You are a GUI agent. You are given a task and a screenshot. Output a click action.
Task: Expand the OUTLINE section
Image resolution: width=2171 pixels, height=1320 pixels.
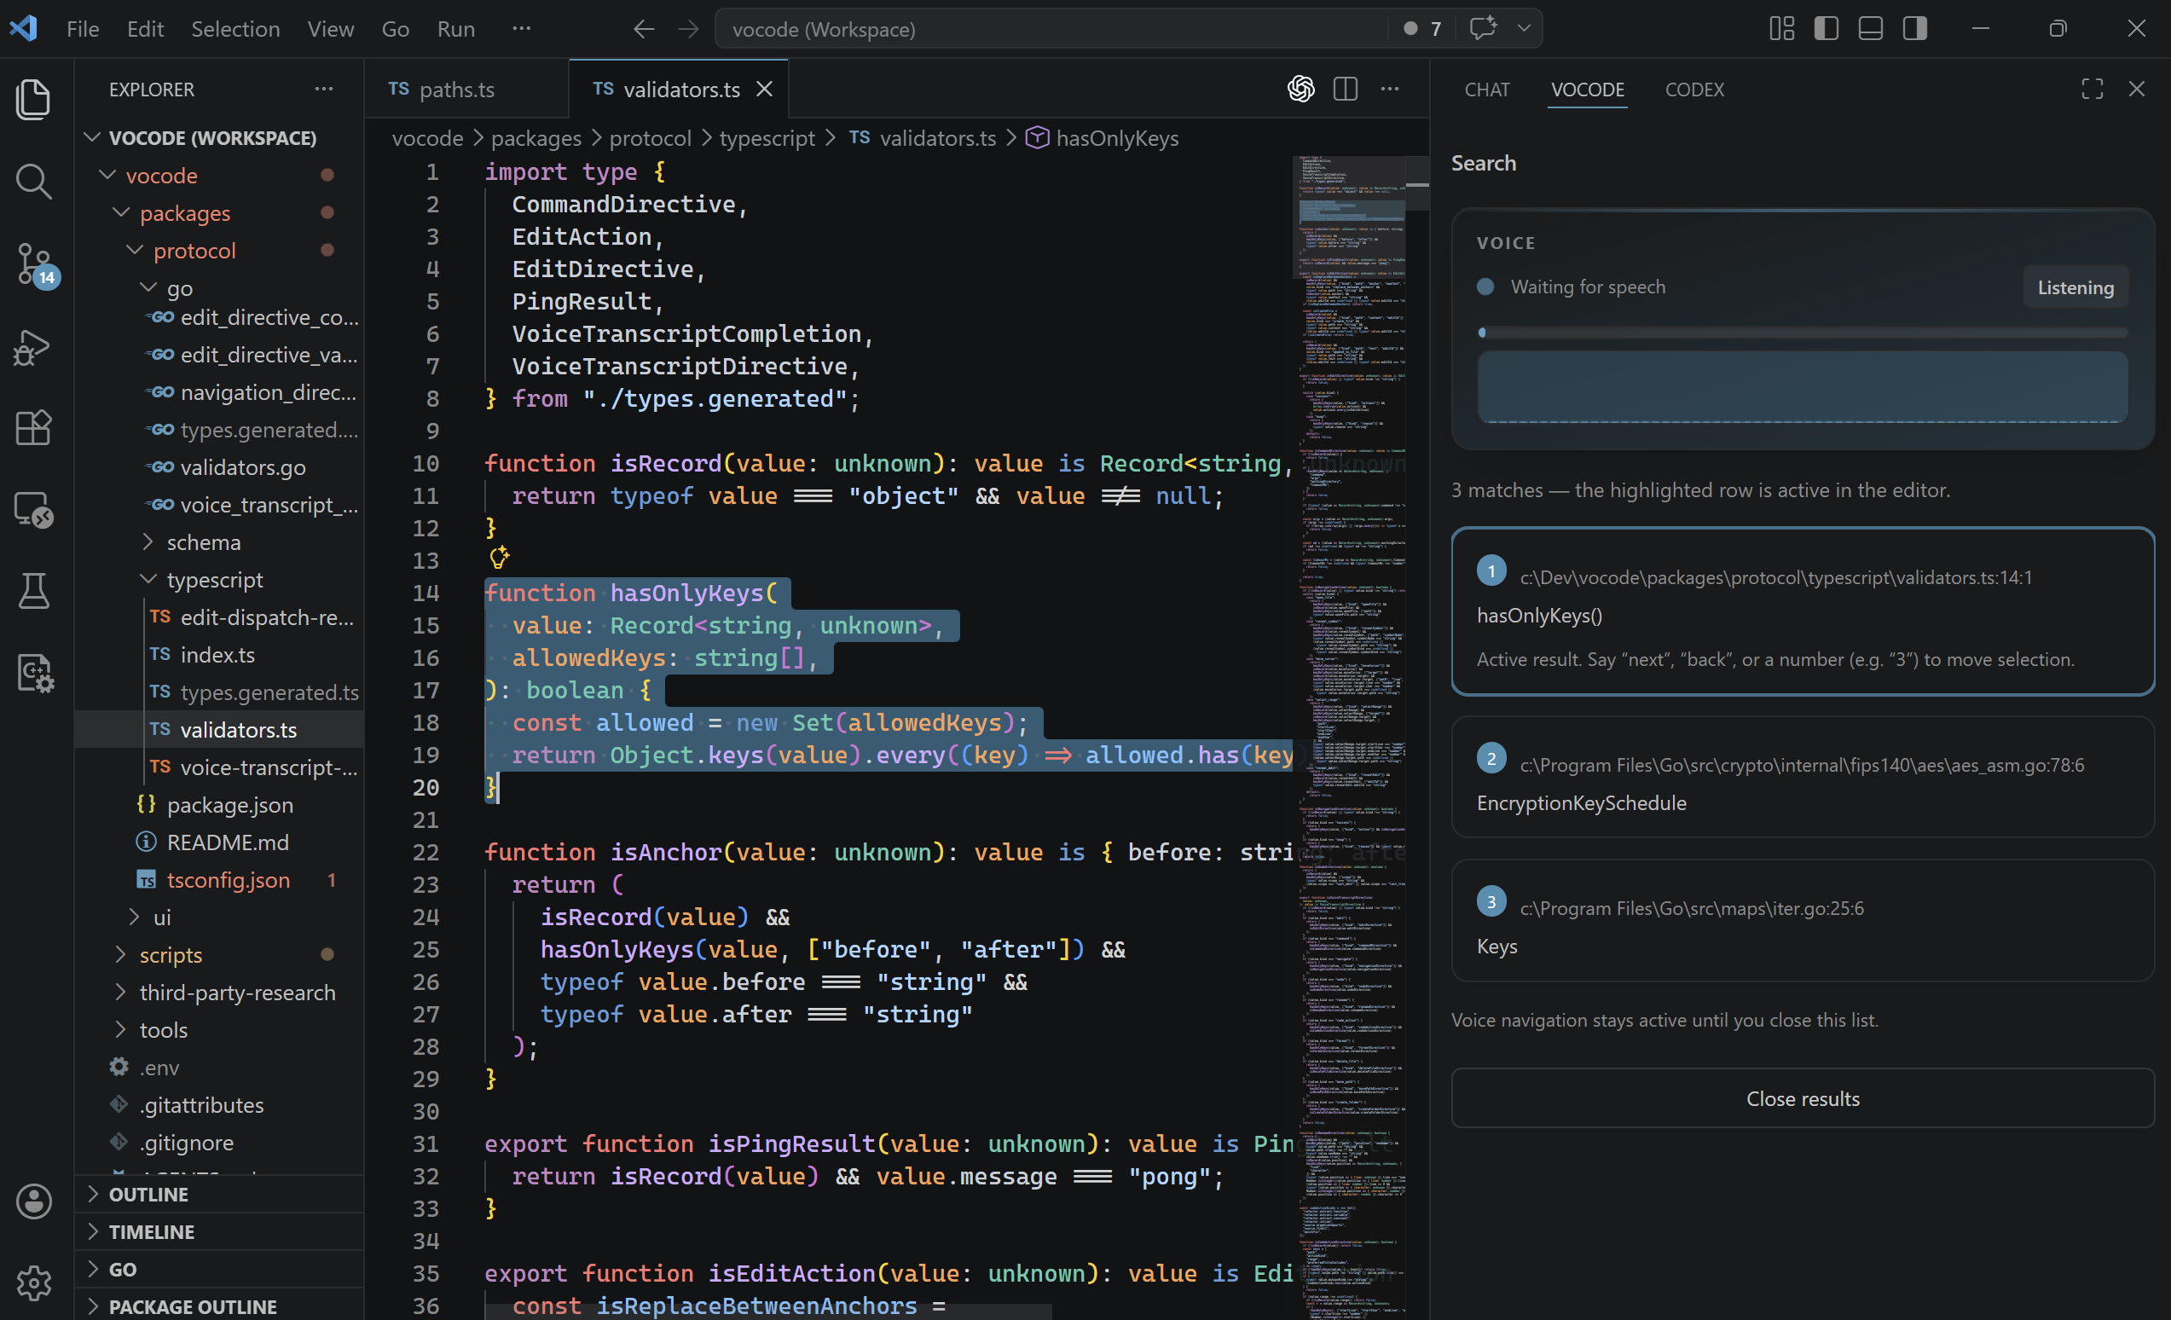(148, 1194)
